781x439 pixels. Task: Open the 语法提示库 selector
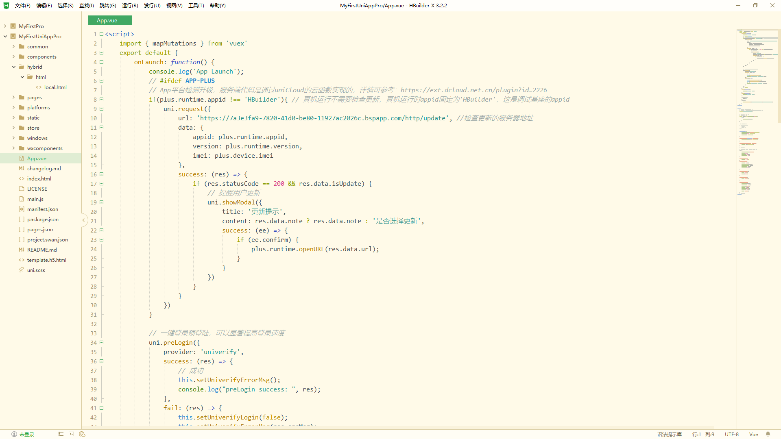[x=669, y=434]
